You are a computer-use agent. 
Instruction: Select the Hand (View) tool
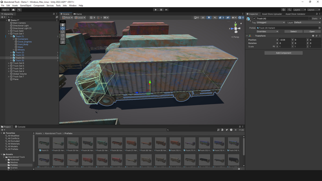coord(63,25)
